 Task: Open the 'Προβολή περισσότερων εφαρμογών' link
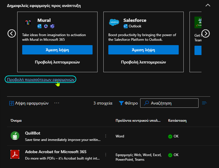(x=41, y=79)
